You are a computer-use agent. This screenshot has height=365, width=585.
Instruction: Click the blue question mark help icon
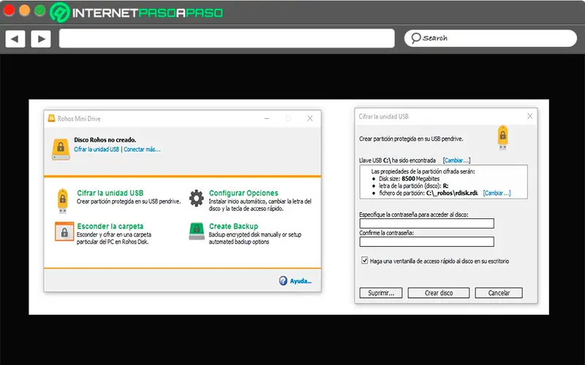click(283, 280)
